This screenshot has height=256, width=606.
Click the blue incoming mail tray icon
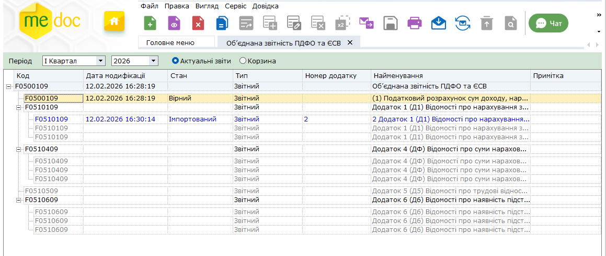[x=438, y=24]
